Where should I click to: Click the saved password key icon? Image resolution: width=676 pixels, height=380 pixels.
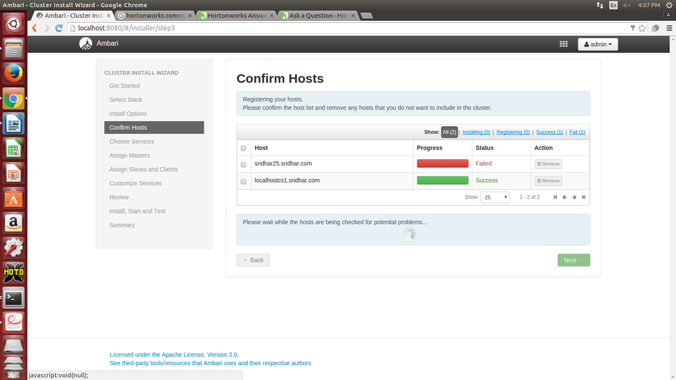pyautogui.click(x=633, y=28)
